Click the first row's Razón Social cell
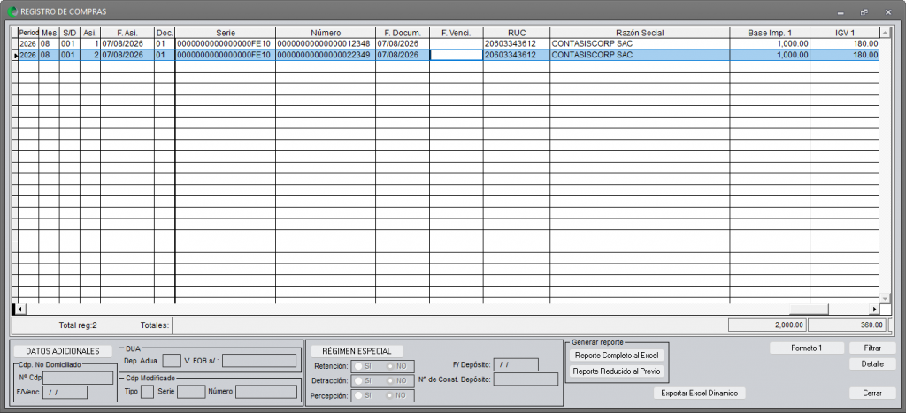Screen dimensions: 906x413 point(639,44)
